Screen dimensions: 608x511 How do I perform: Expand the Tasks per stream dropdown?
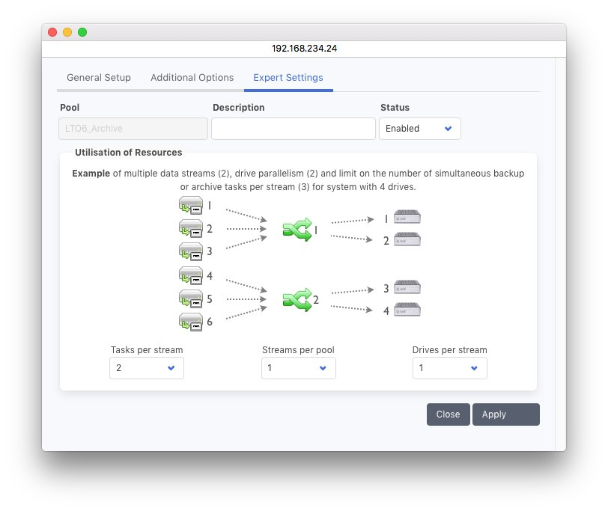(x=147, y=368)
